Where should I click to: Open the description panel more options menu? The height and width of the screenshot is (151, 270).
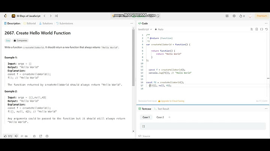[x=132, y=23]
